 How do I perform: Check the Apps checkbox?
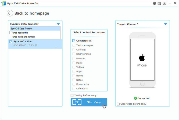pyautogui.click(x=74, y=71)
